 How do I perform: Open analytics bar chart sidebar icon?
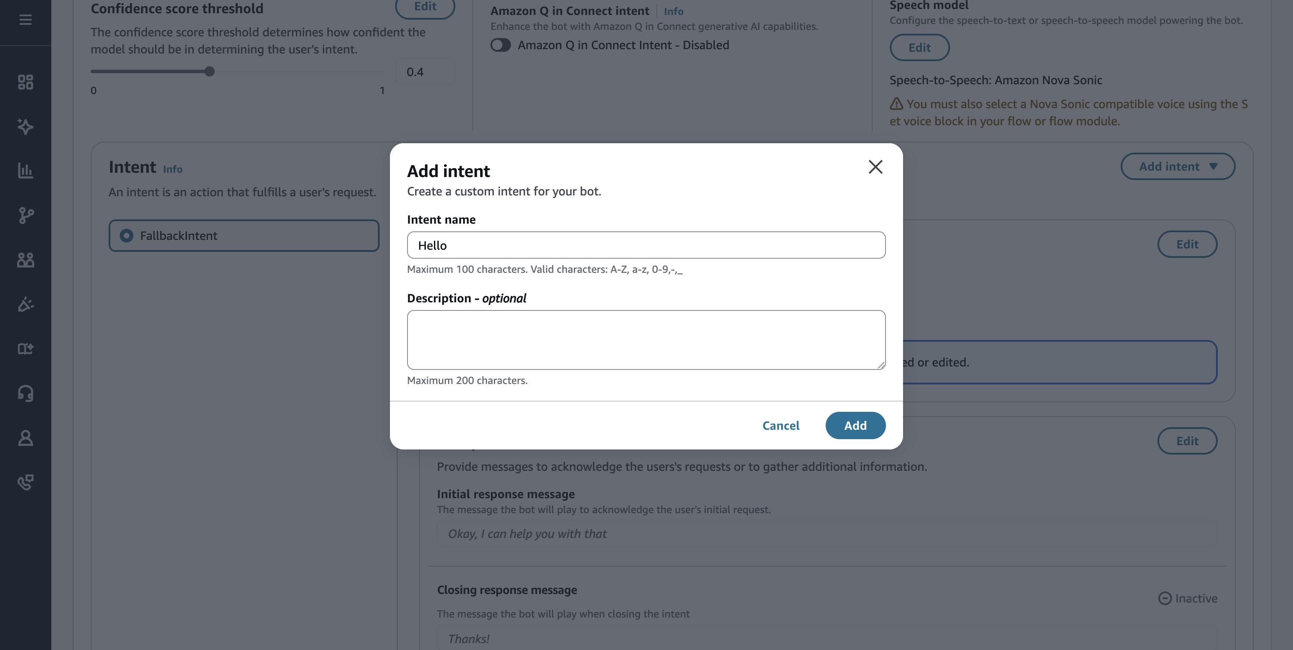click(x=26, y=171)
